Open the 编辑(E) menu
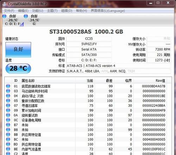The height and width of the screenshot is (155, 176). click(23, 11)
